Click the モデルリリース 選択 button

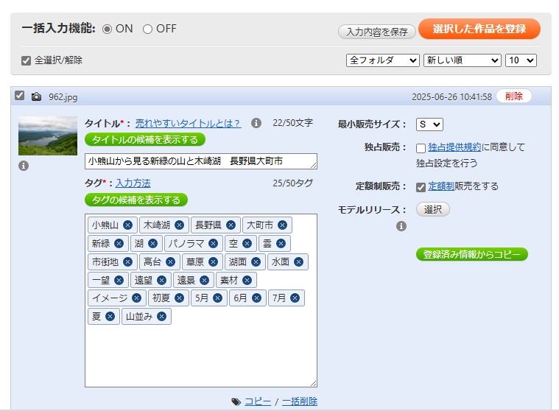[433, 209]
